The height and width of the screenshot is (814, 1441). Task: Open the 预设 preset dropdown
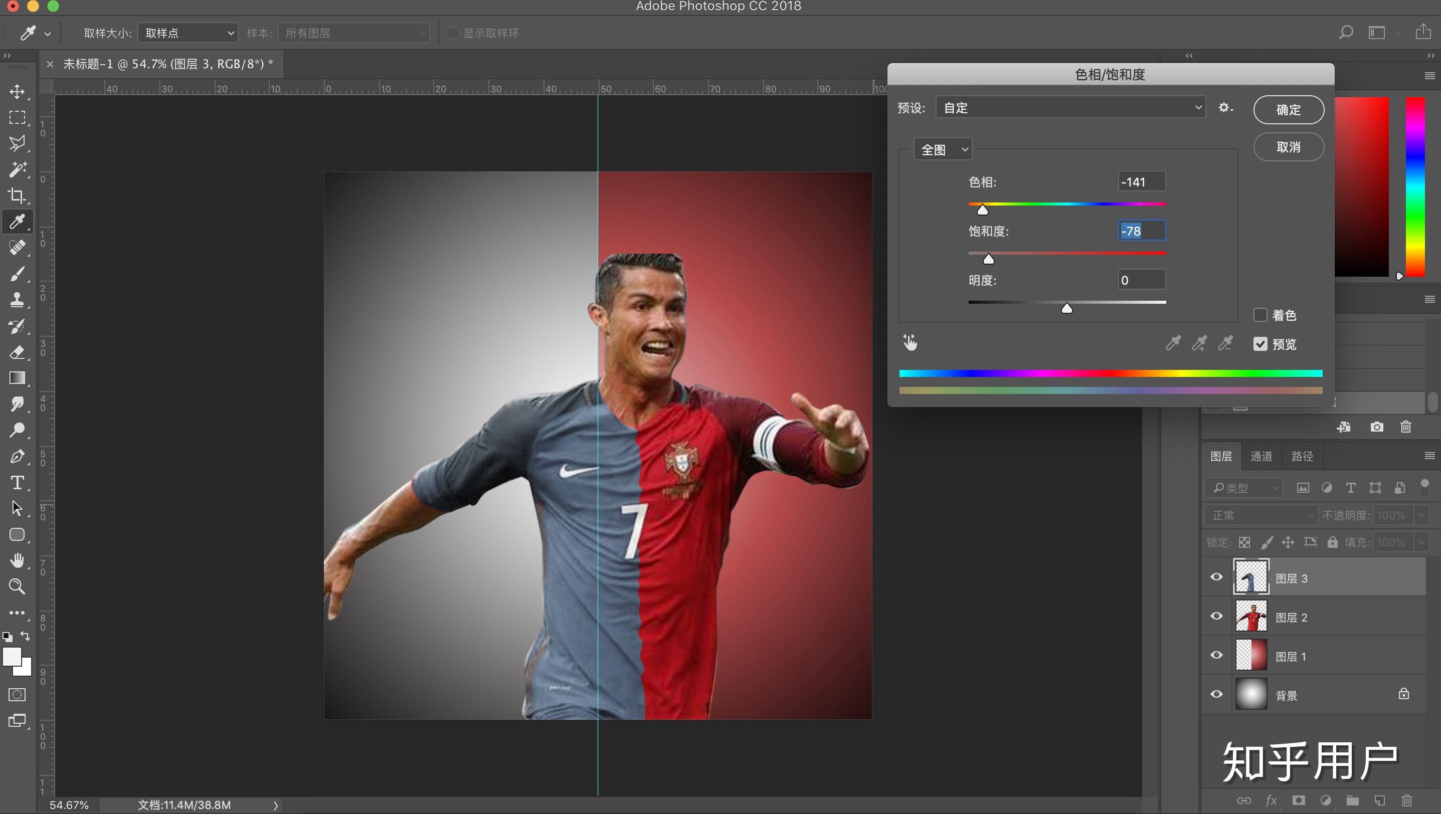pos(1070,107)
